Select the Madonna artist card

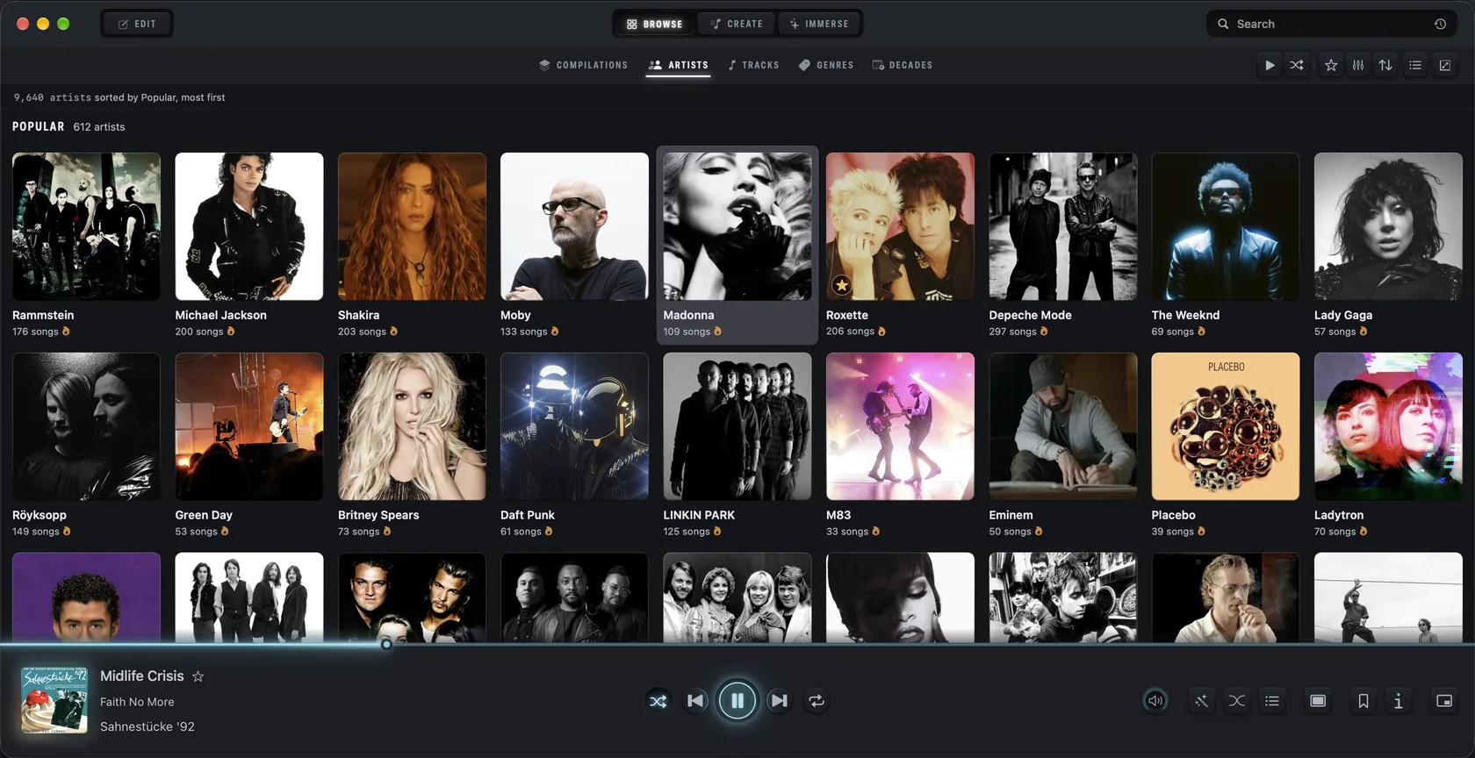(737, 246)
